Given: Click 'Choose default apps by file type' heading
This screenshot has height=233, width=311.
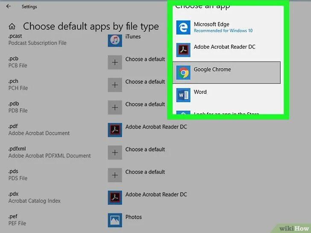Looking at the screenshot, I should [x=91, y=26].
